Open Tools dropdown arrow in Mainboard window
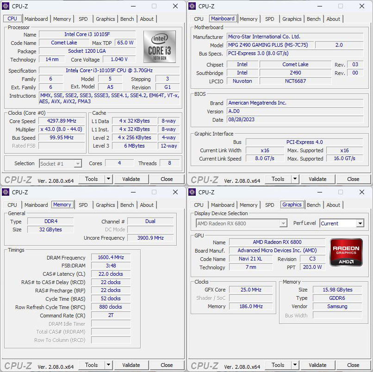 pyautogui.click(x=295, y=179)
